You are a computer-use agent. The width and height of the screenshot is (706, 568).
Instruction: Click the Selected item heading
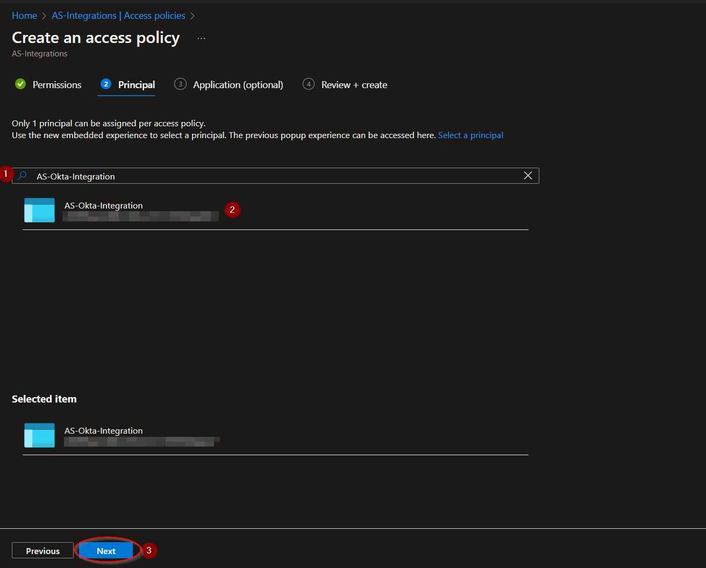point(44,399)
